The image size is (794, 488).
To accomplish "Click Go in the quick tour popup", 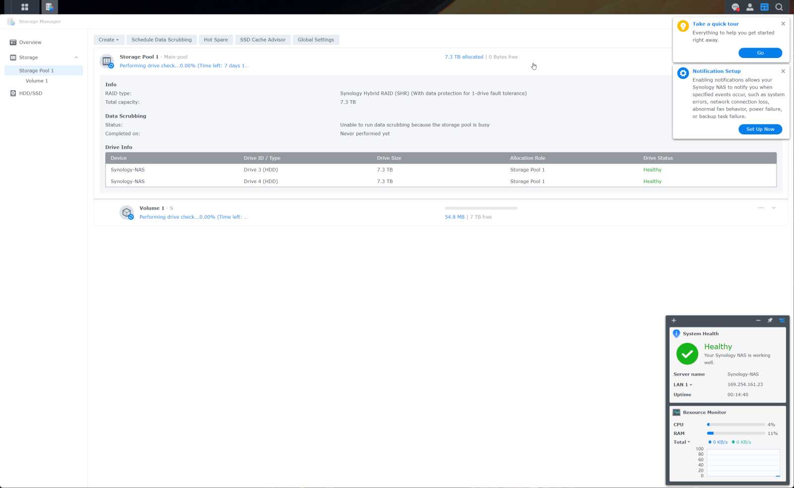I will 760,53.
